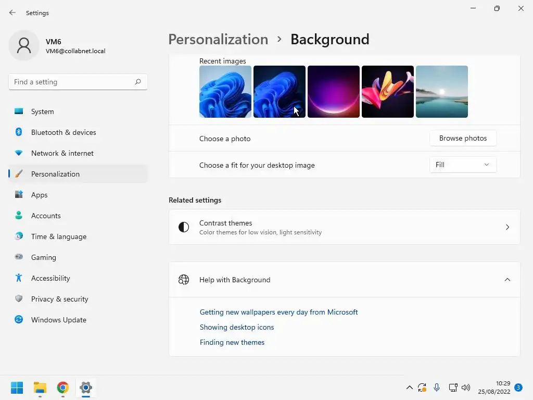Viewport: 533px width, 400px height.
Task: Click the Bluetooth icon in the sidebar
Action: [19, 132]
